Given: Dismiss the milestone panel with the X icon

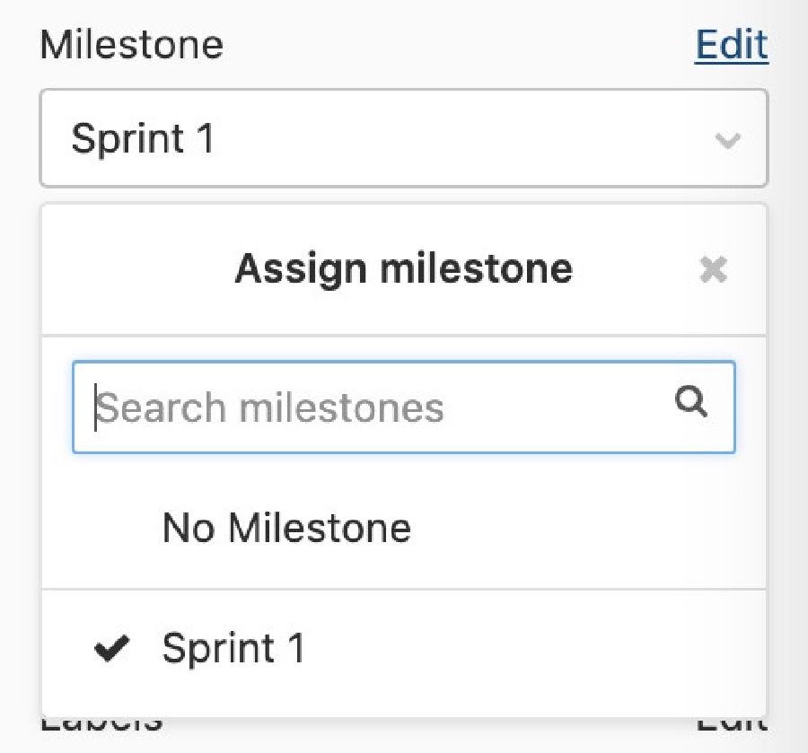Looking at the screenshot, I should pyautogui.click(x=713, y=269).
